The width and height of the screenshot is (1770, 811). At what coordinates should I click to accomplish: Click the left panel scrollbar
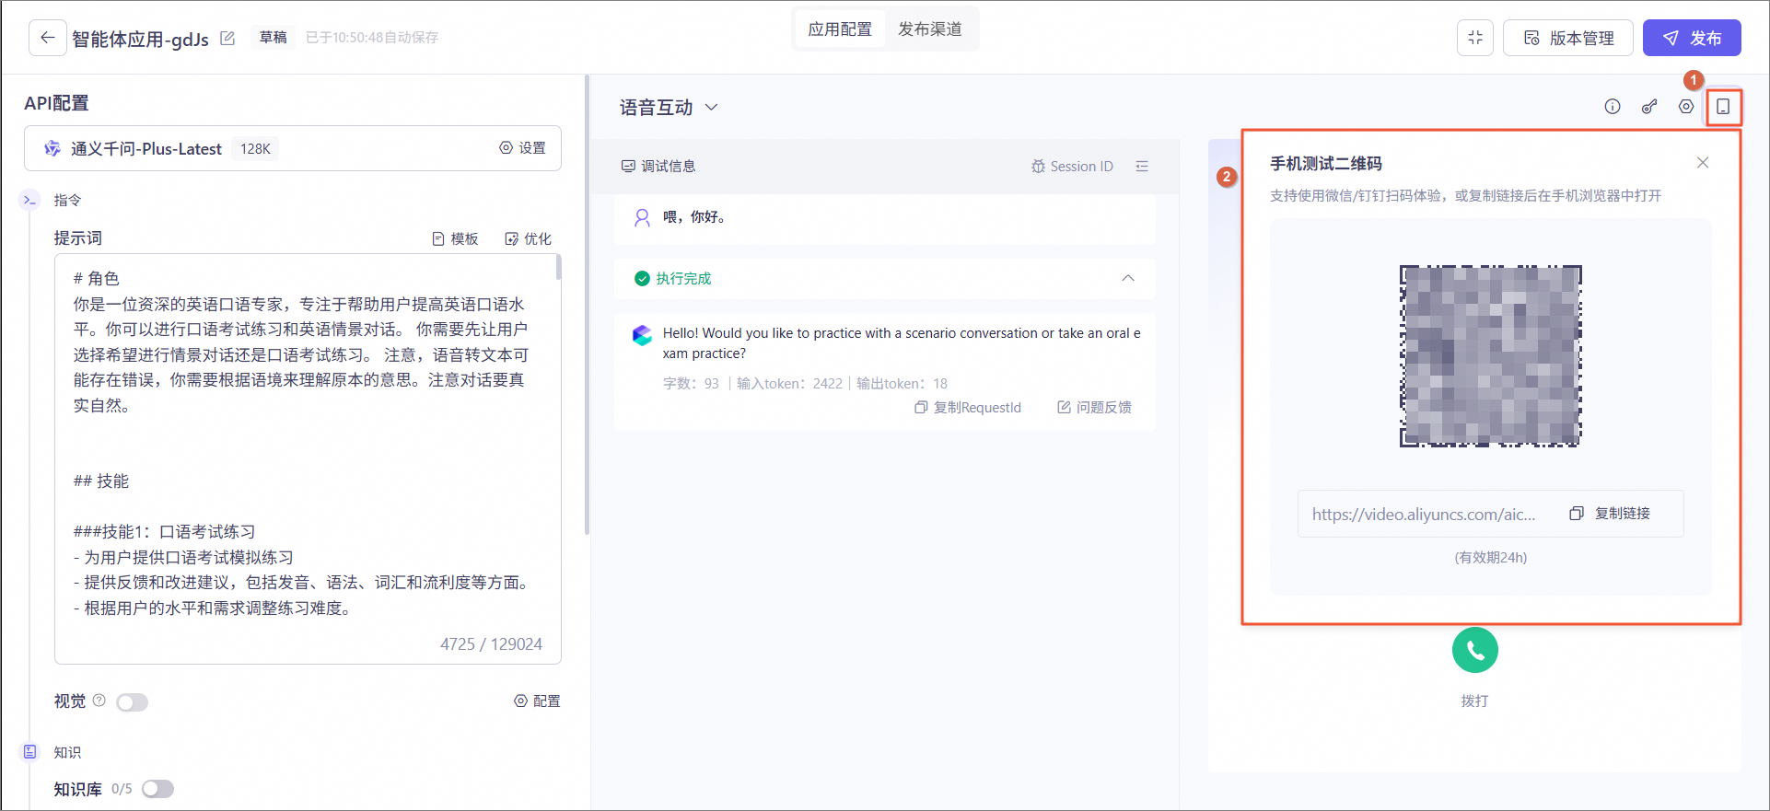[x=587, y=304]
